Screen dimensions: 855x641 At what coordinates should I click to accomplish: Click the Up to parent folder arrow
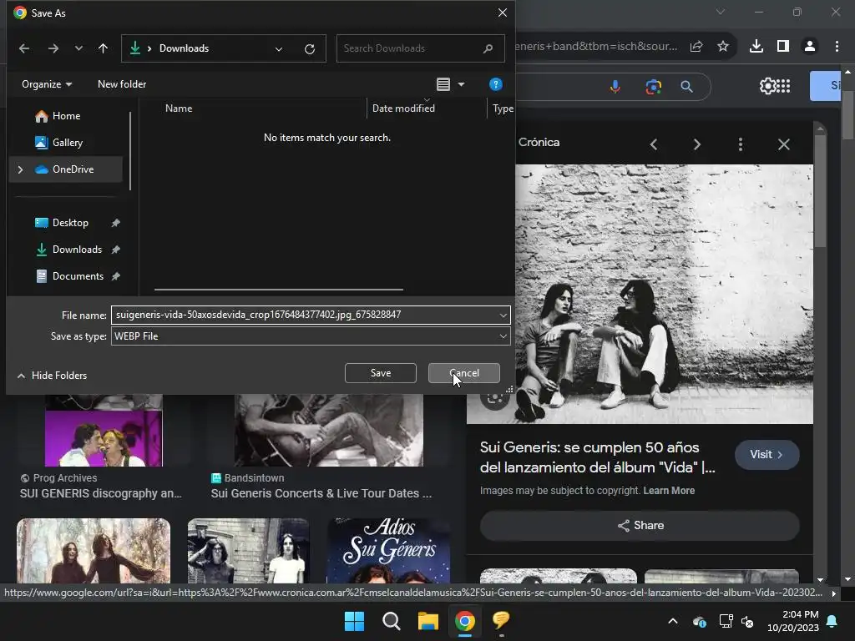pyautogui.click(x=103, y=48)
